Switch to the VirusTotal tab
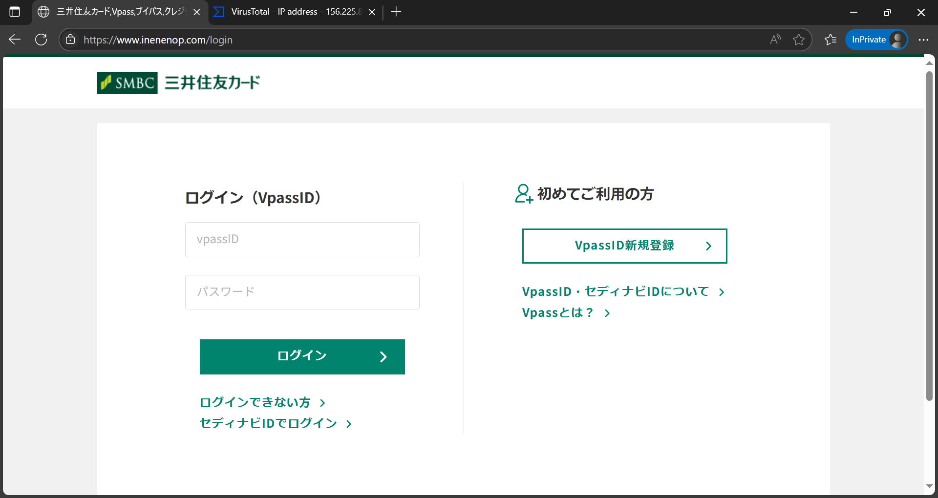Image resolution: width=938 pixels, height=498 pixels. point(296,12)
